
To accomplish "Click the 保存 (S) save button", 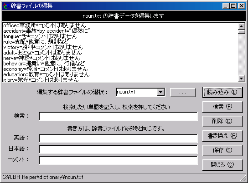I will (x=222, y=150).
